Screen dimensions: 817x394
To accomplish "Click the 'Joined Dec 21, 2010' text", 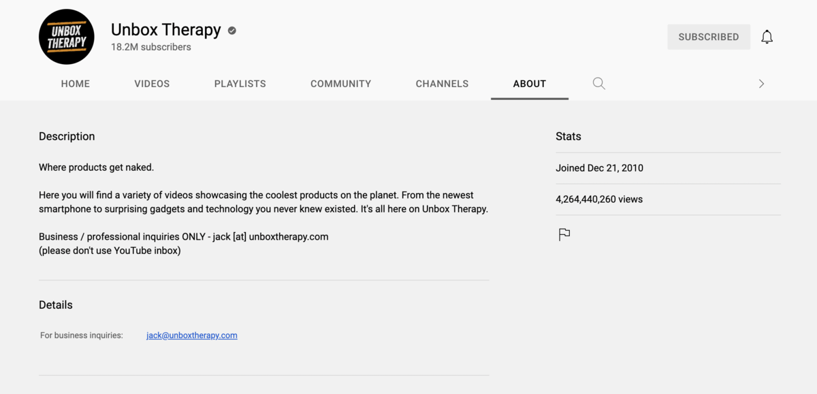I will pos(600,168).
